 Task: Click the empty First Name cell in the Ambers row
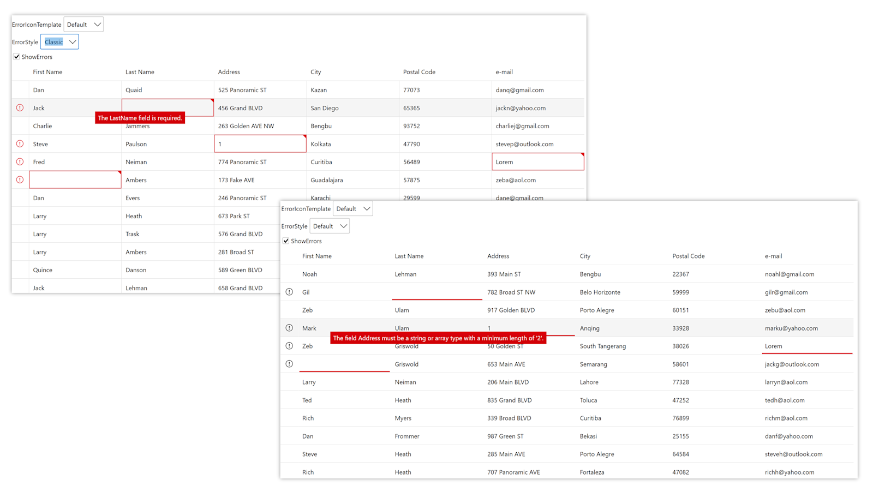(x=75, y=179)
